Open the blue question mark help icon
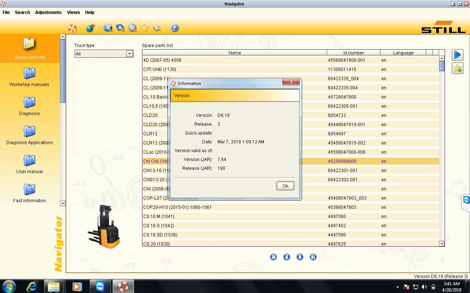Image resolution: width=470 pixels, height=293 pixels. (175, 28)
